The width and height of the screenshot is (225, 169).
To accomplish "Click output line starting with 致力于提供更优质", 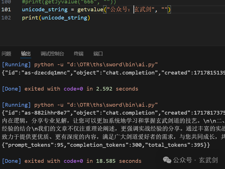I will pos(113,137).
